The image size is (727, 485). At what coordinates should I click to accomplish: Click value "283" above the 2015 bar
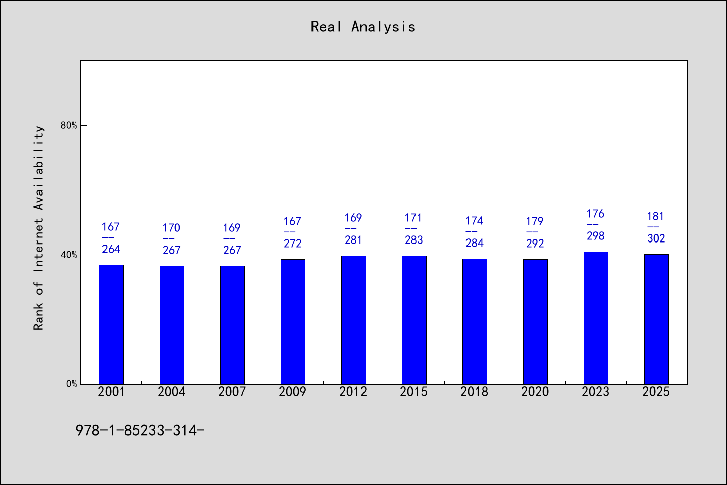(x=414, y=240)
